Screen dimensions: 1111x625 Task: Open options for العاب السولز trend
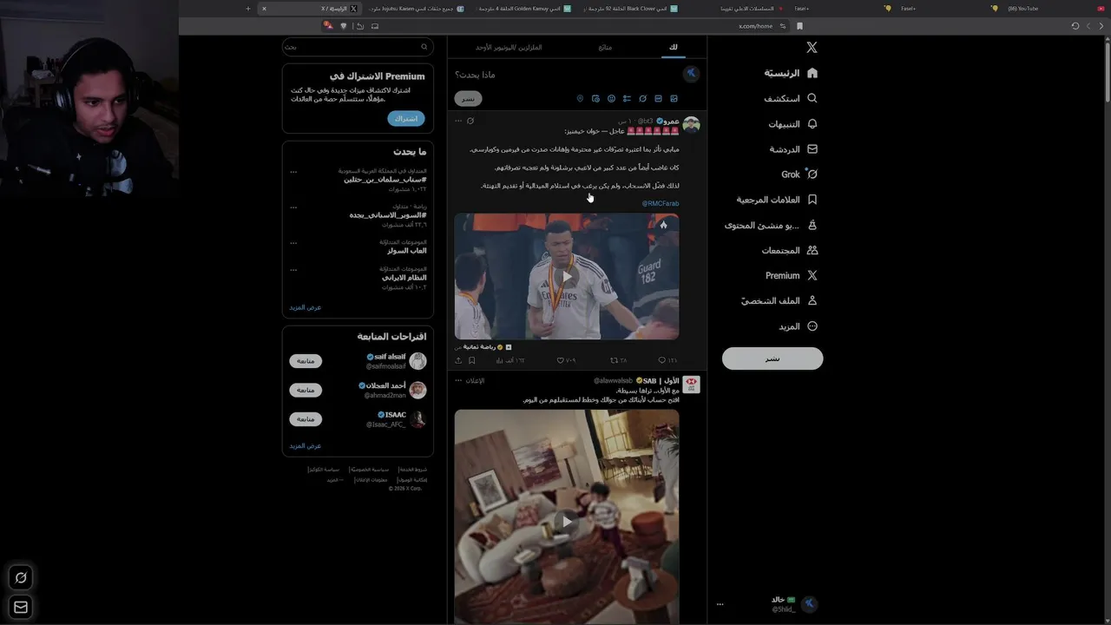tap(293, 243)
